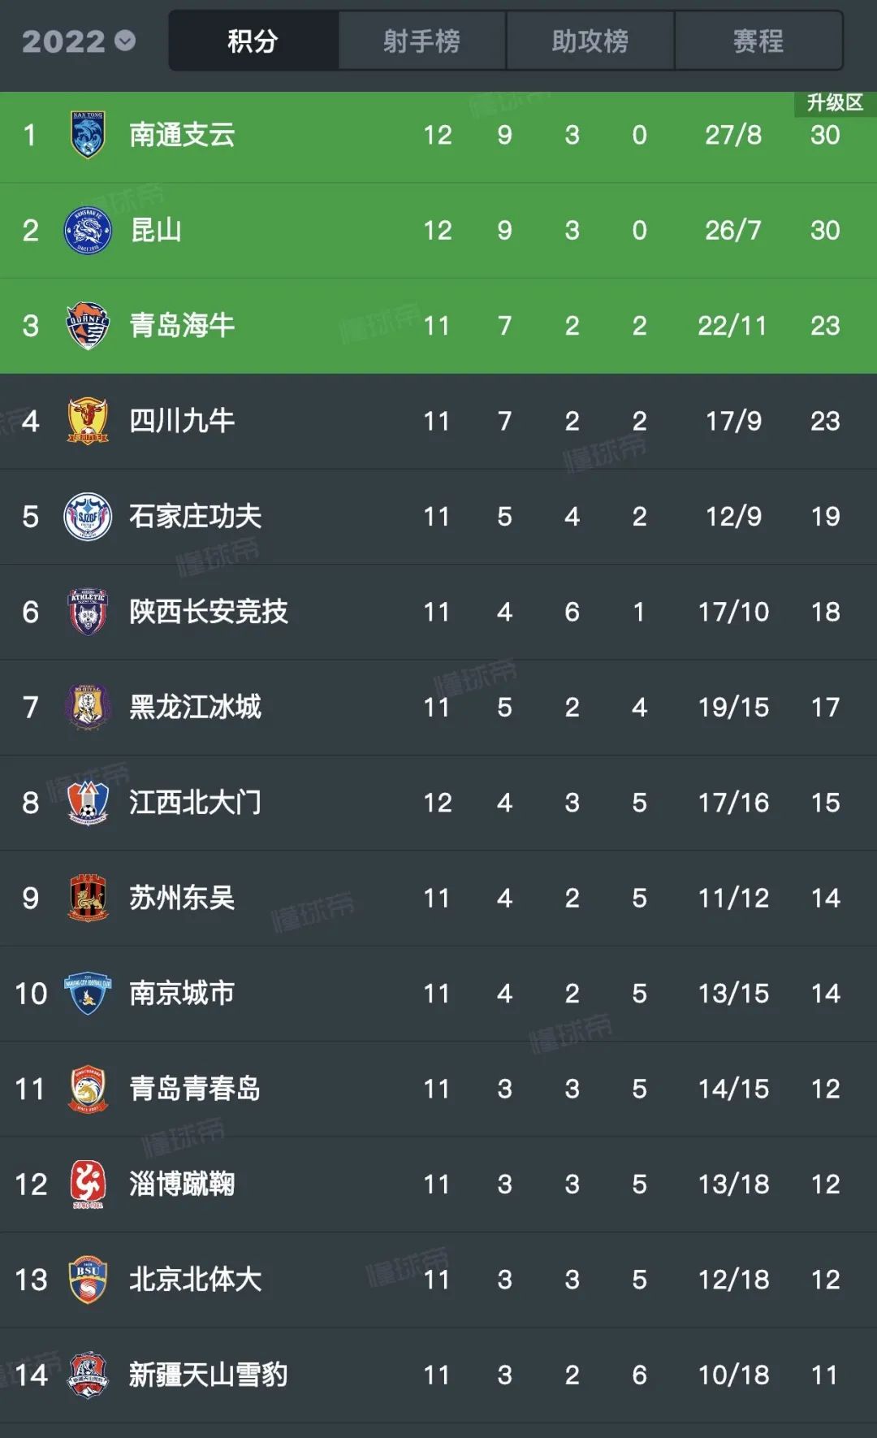The width and height of the screenshot is (877, 1438).
Task: Open the 2022 season dropdown
Action: tap(79, 41)
